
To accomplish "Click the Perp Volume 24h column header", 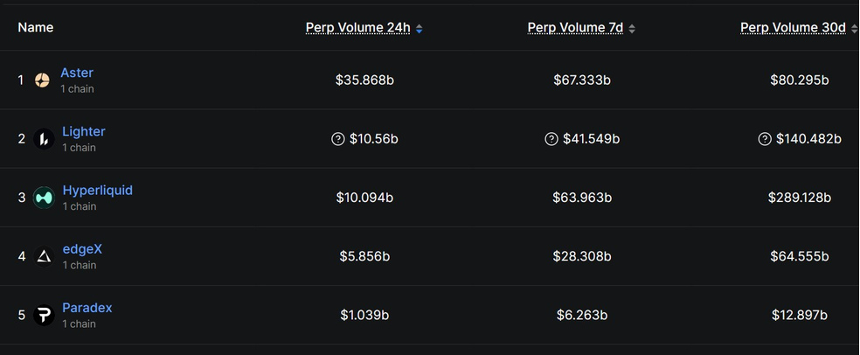I will (x=357, y=28).
